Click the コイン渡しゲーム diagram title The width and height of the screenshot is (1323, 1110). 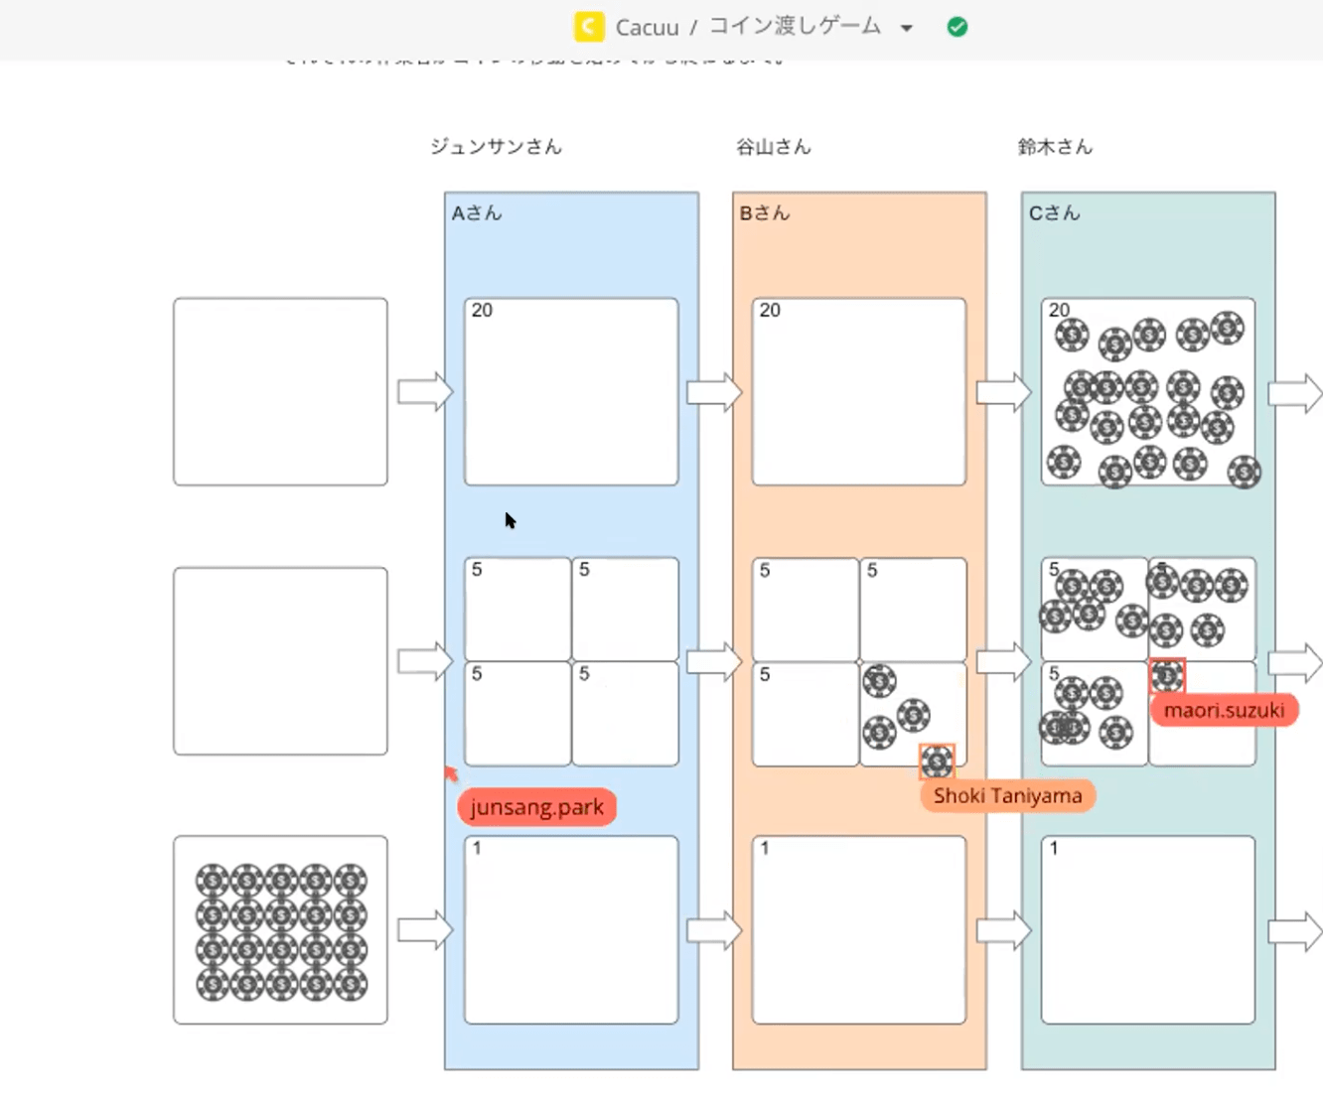795,27
